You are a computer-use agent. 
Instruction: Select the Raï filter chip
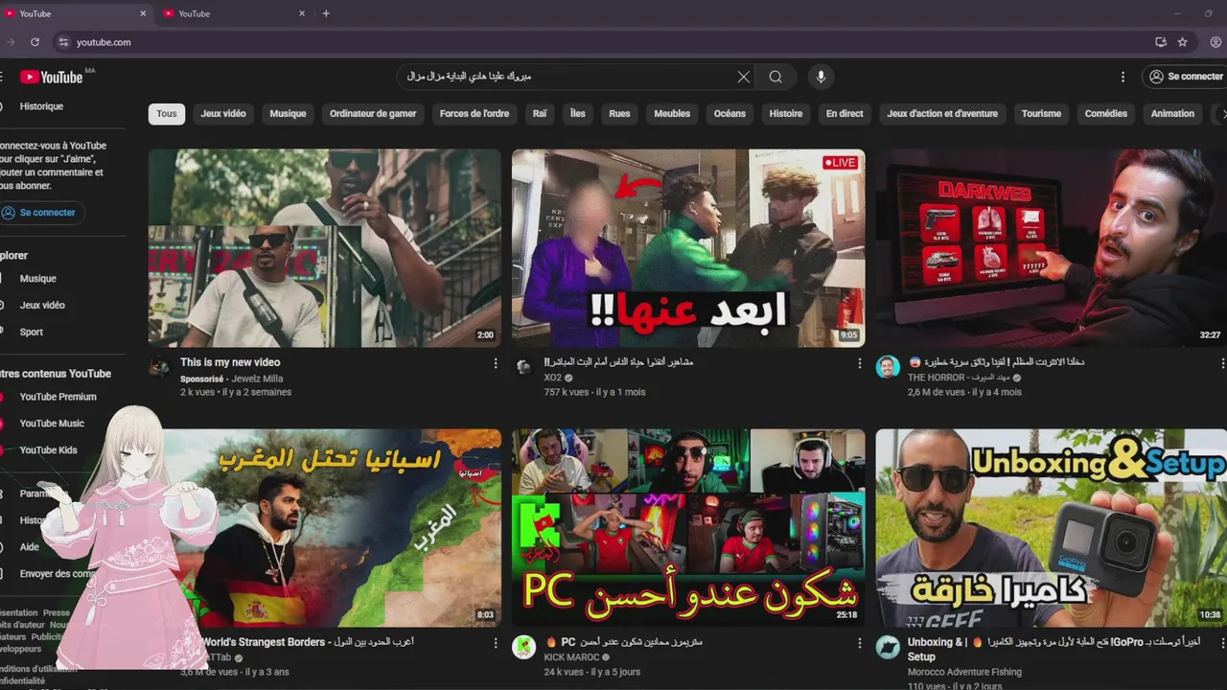540,113
